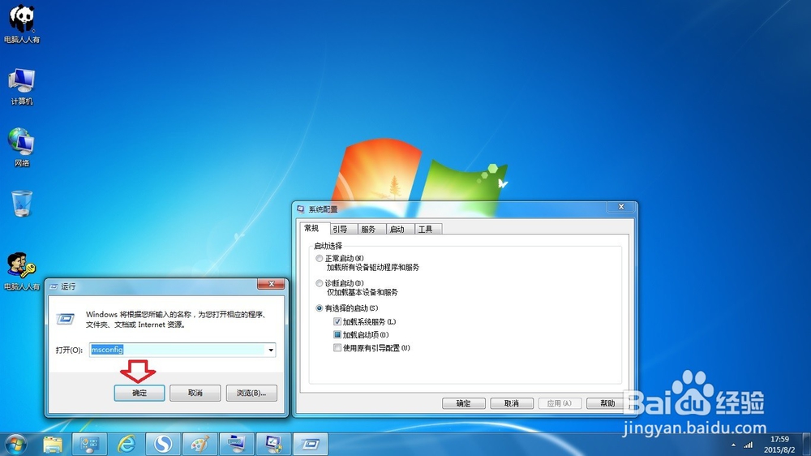The width and height of the screenshot is (811, 456).
Task: Open the Sogou browser taskbar icon
Action: click(163, 444)
